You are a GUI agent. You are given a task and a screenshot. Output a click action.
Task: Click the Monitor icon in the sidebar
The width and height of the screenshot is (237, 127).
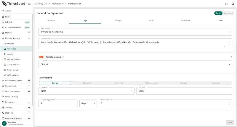pos(3,33)
